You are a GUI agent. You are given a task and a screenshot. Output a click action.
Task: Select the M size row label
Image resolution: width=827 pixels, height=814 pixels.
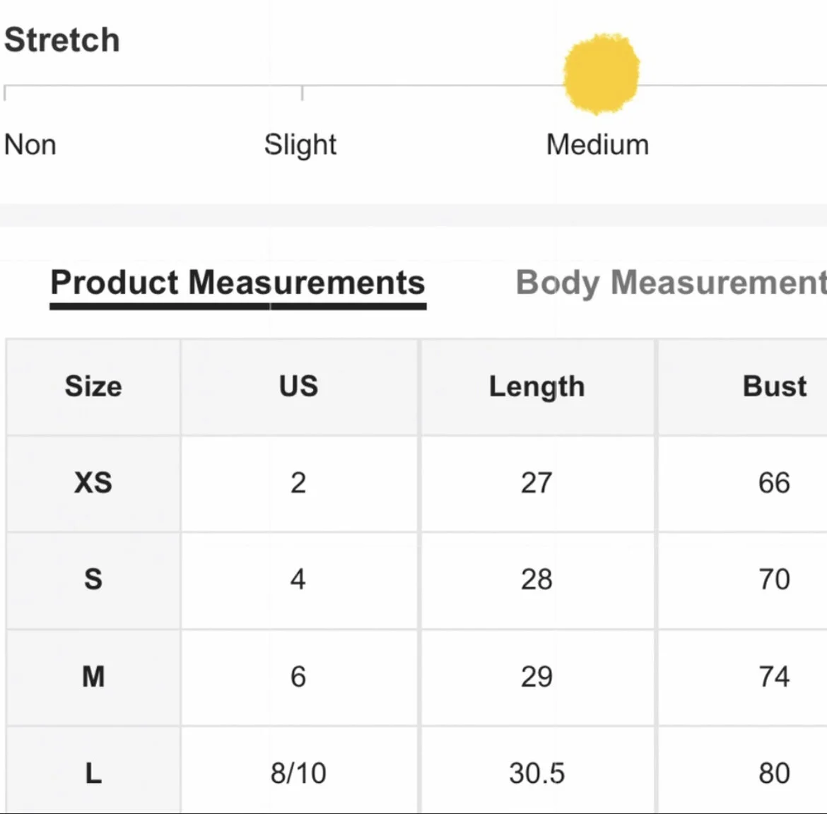point(93,676)
